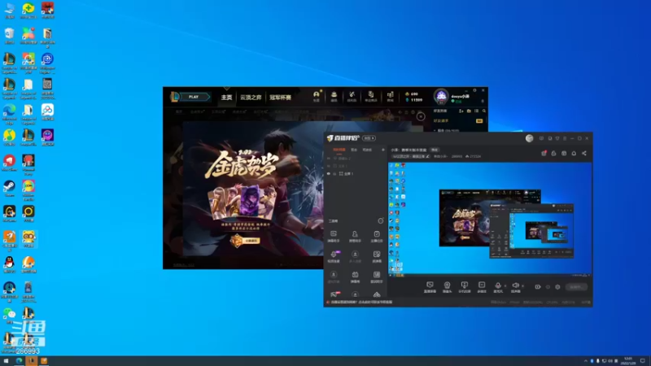Click the add friend icon in League client

461,111
